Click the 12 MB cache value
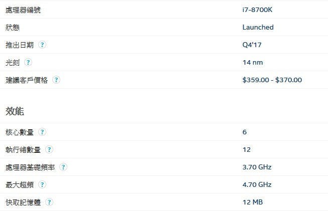328x211 pixels. [x=253, y=202]
